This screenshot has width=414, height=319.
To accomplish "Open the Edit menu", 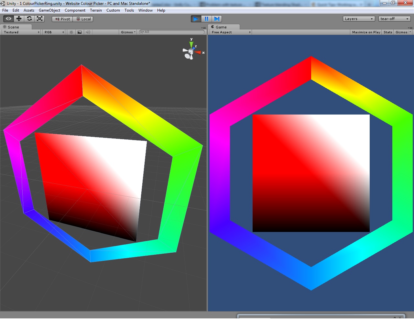I will 16,10.
